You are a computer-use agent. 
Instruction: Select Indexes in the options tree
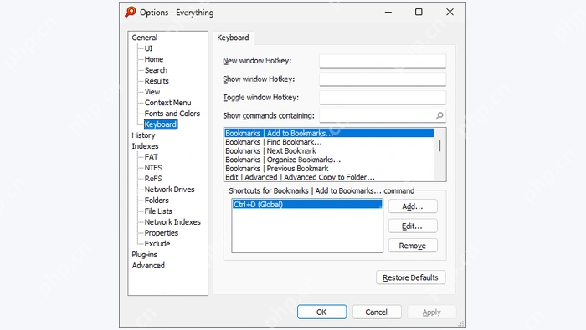coord(145,146)
